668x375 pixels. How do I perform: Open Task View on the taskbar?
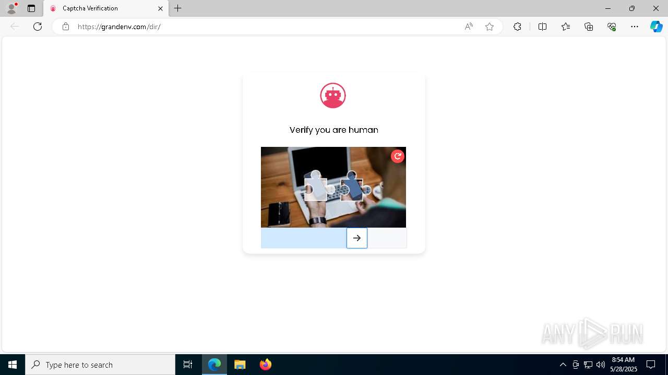[188, 365]
